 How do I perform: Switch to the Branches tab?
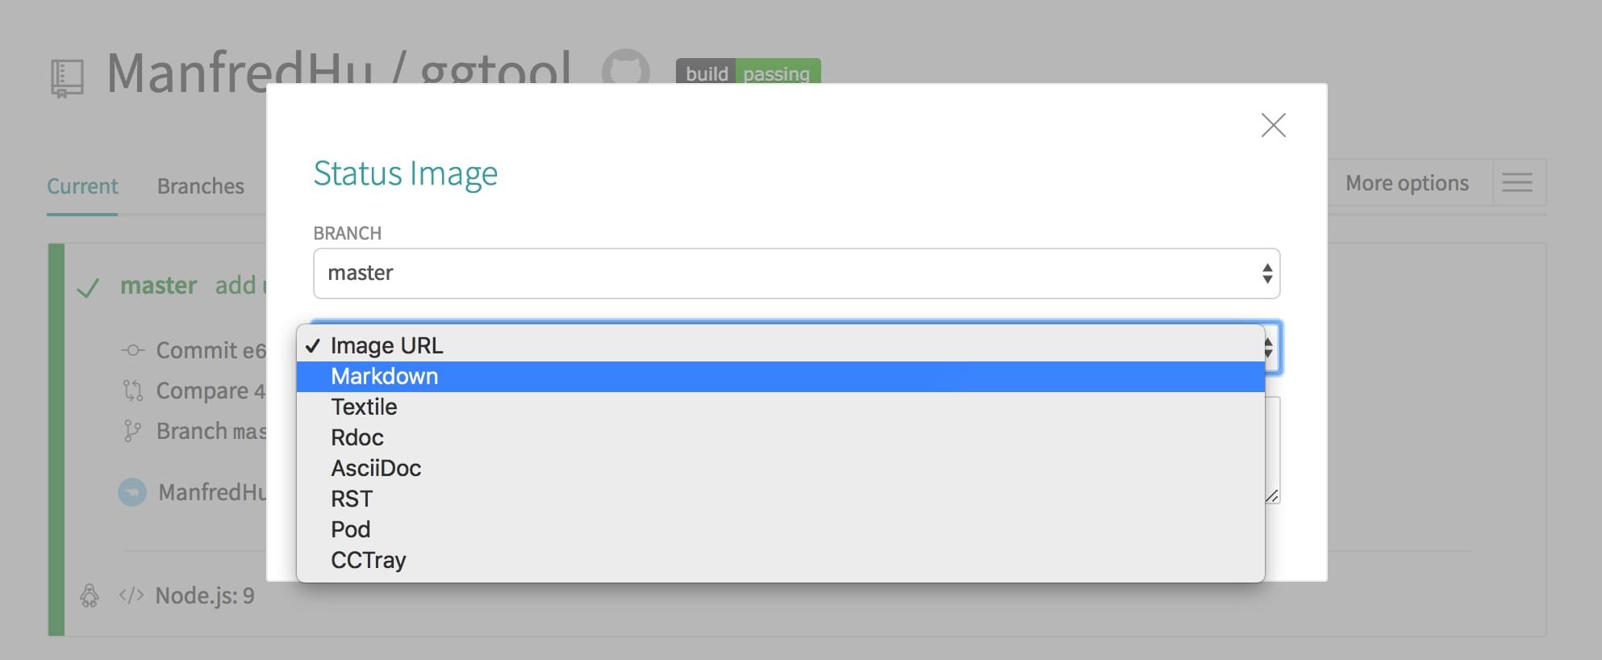[200, 186]
